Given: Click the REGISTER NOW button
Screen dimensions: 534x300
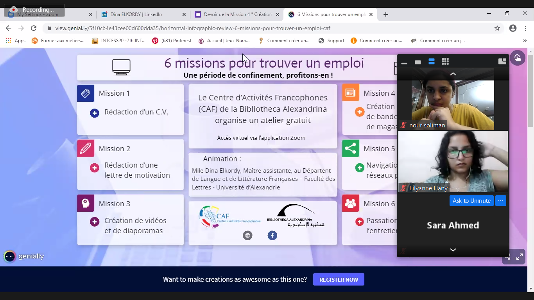Looking at the screenshot, I should (339, 280).
